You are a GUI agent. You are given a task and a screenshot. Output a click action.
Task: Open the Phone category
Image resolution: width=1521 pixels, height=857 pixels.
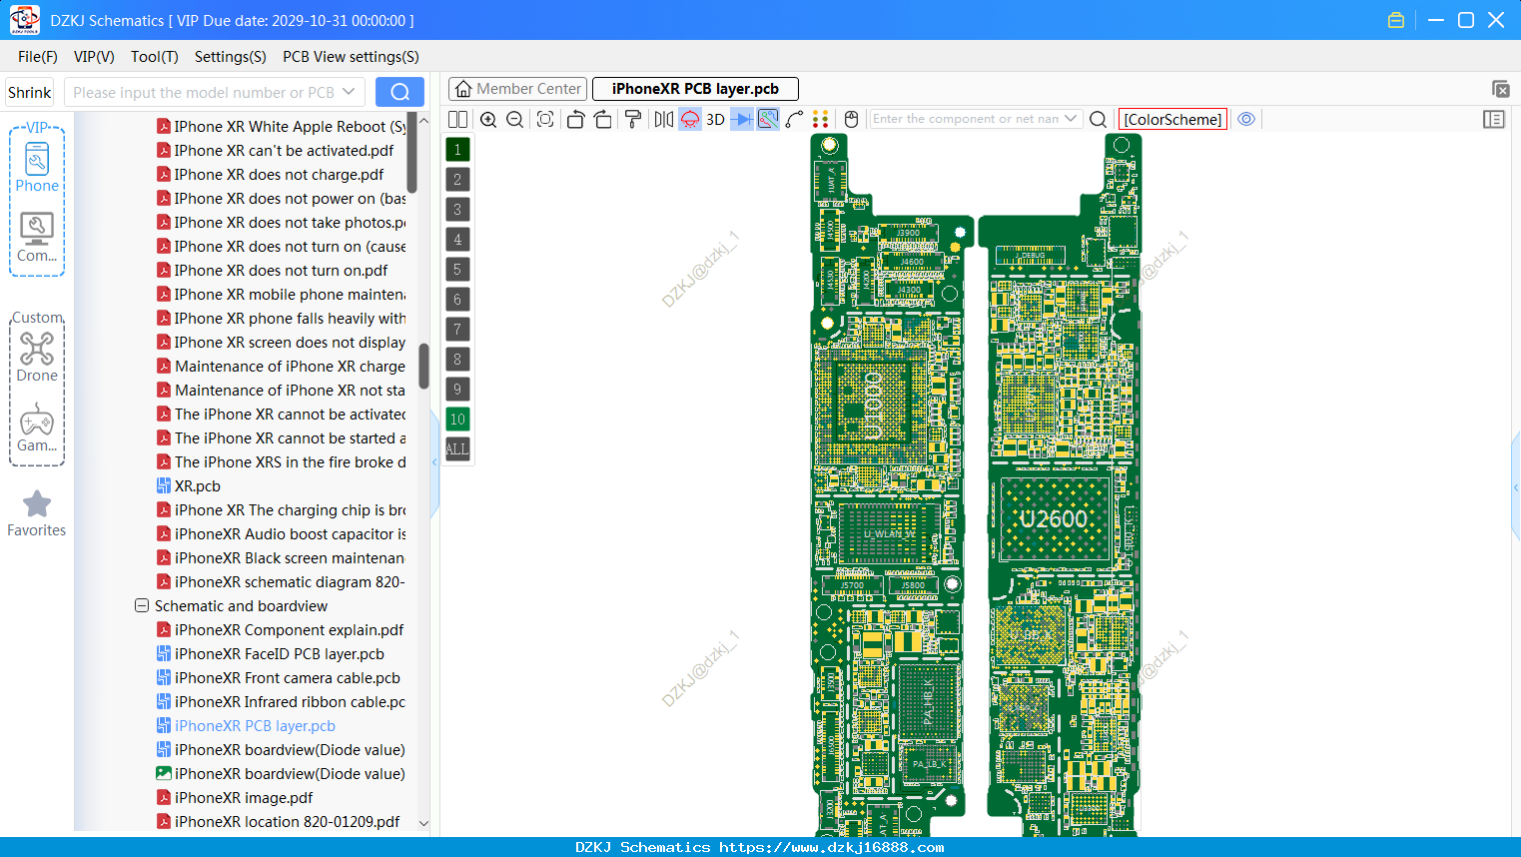tap(37, 167)
